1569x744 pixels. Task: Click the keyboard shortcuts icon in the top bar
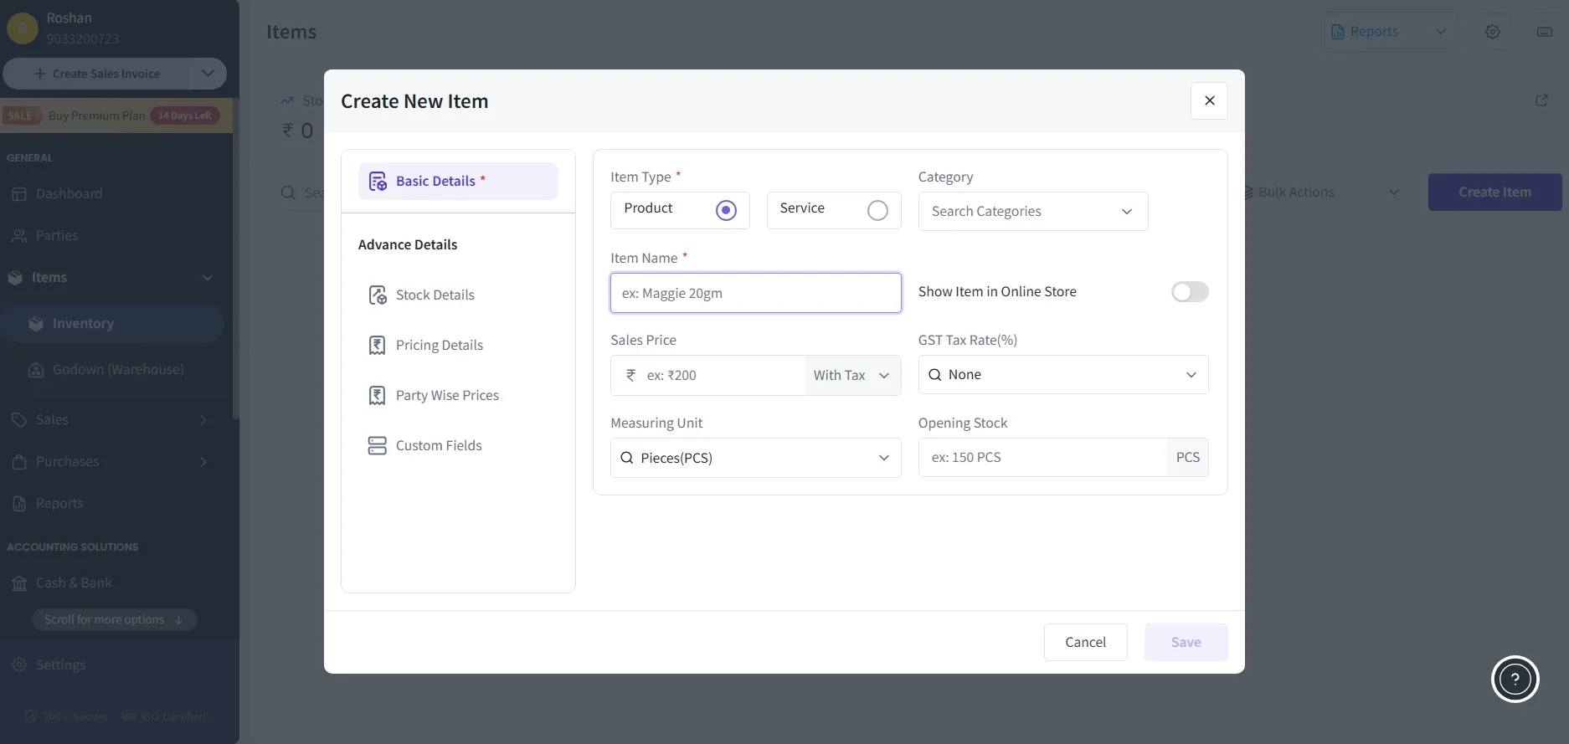(1545, 32)
